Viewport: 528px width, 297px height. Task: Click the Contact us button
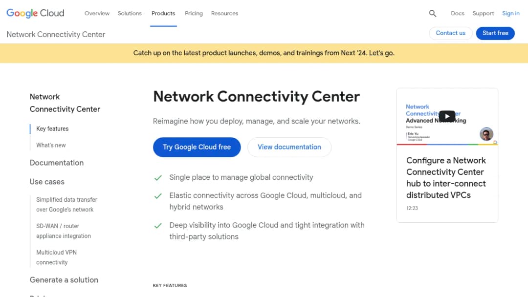(x=451, y=33)
